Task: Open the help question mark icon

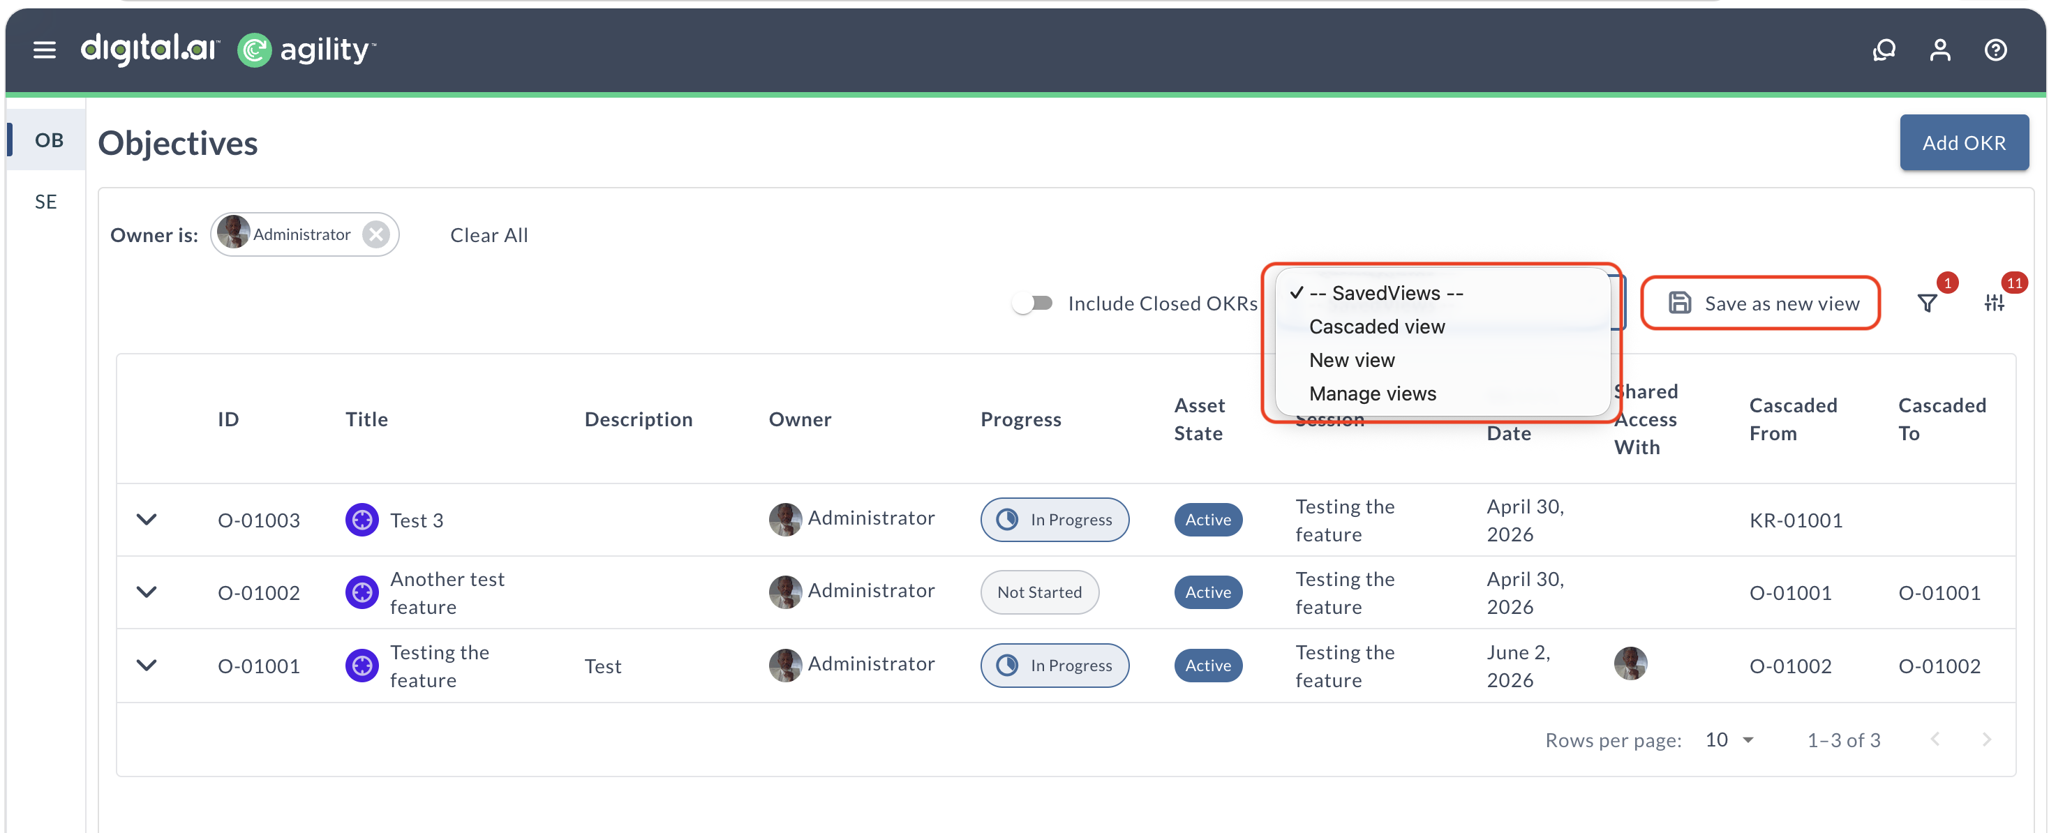Action: point(1996,50)
